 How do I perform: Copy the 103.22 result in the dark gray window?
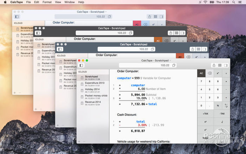(x=130, y=33)
